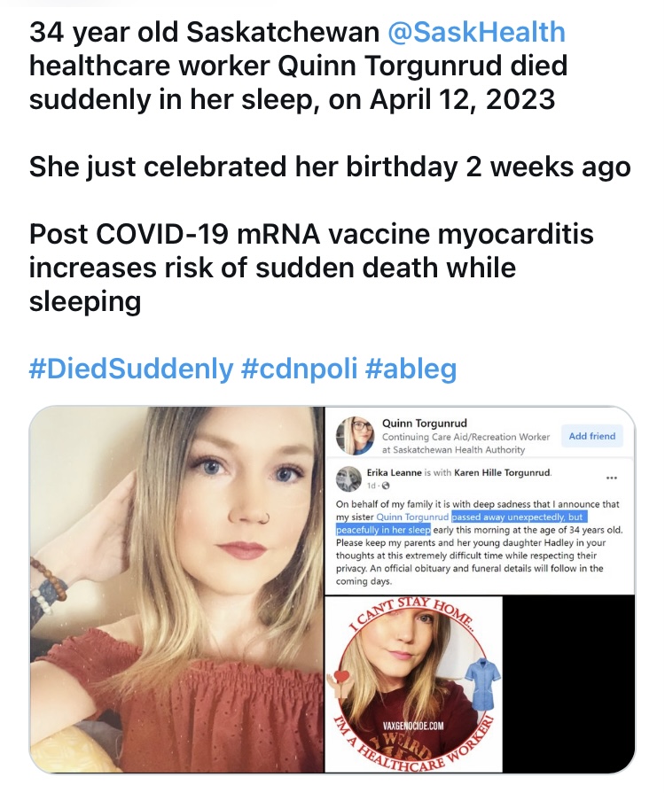
Task: Open the #DiedSuddenly hashtag
Action: click(x=130, y=368)
